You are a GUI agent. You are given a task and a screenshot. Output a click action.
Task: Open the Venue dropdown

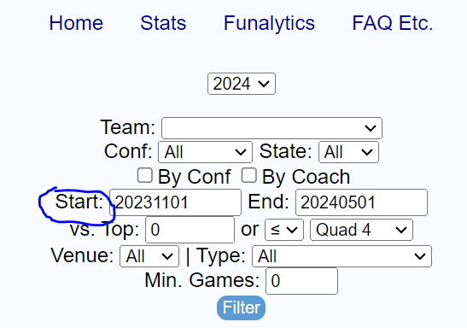(149, 256)
